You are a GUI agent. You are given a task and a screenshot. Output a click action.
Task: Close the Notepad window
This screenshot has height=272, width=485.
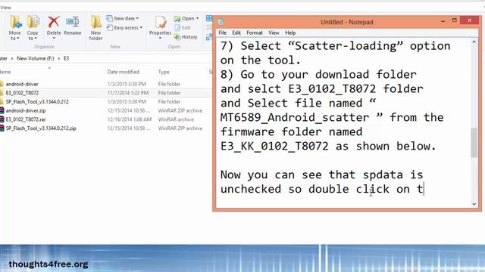coord(469,20)
